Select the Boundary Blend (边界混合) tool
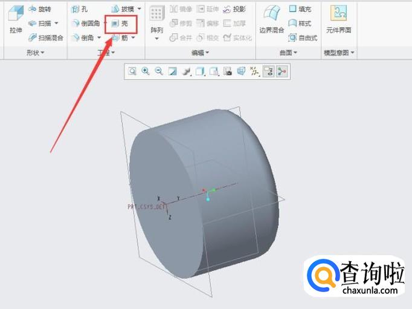Screen dimensions: 412x309 pyautogui.click(x=272, y=19)
